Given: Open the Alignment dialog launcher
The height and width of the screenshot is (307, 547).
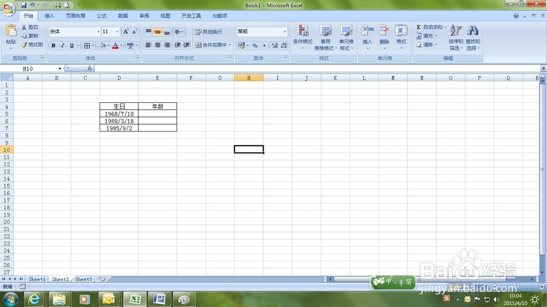Looking at the screenshot, I should (230, 57).
